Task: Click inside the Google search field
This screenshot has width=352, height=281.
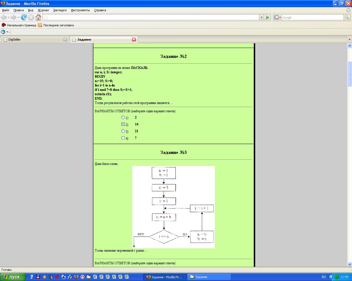Action: [312, 18]
